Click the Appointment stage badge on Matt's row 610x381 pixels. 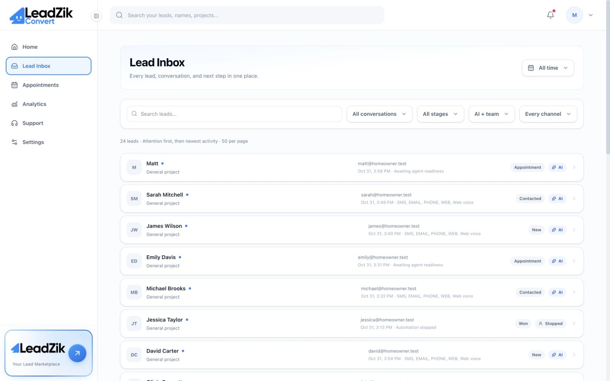point(528,168)
